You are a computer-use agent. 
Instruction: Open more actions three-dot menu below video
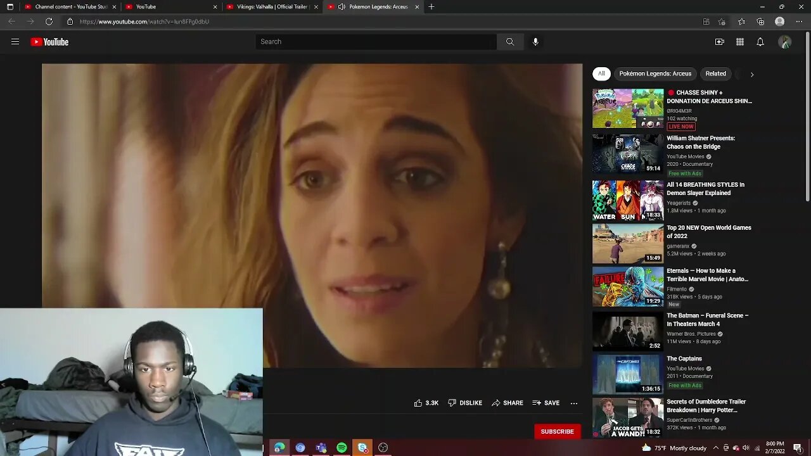pyautogui.click(x=574, y=403)
